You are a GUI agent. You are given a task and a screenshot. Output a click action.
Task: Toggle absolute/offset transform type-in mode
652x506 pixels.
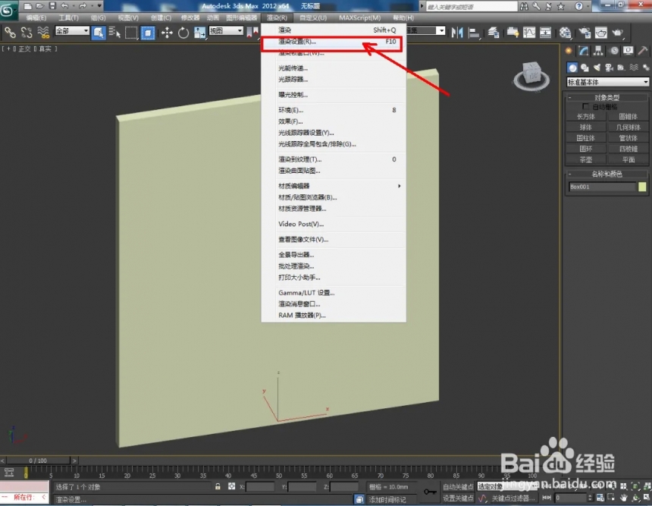coord(231,486)
